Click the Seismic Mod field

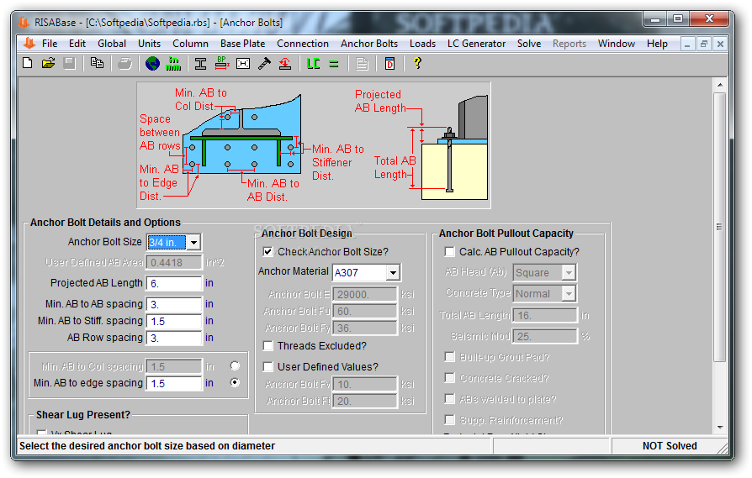coord(545,336)
